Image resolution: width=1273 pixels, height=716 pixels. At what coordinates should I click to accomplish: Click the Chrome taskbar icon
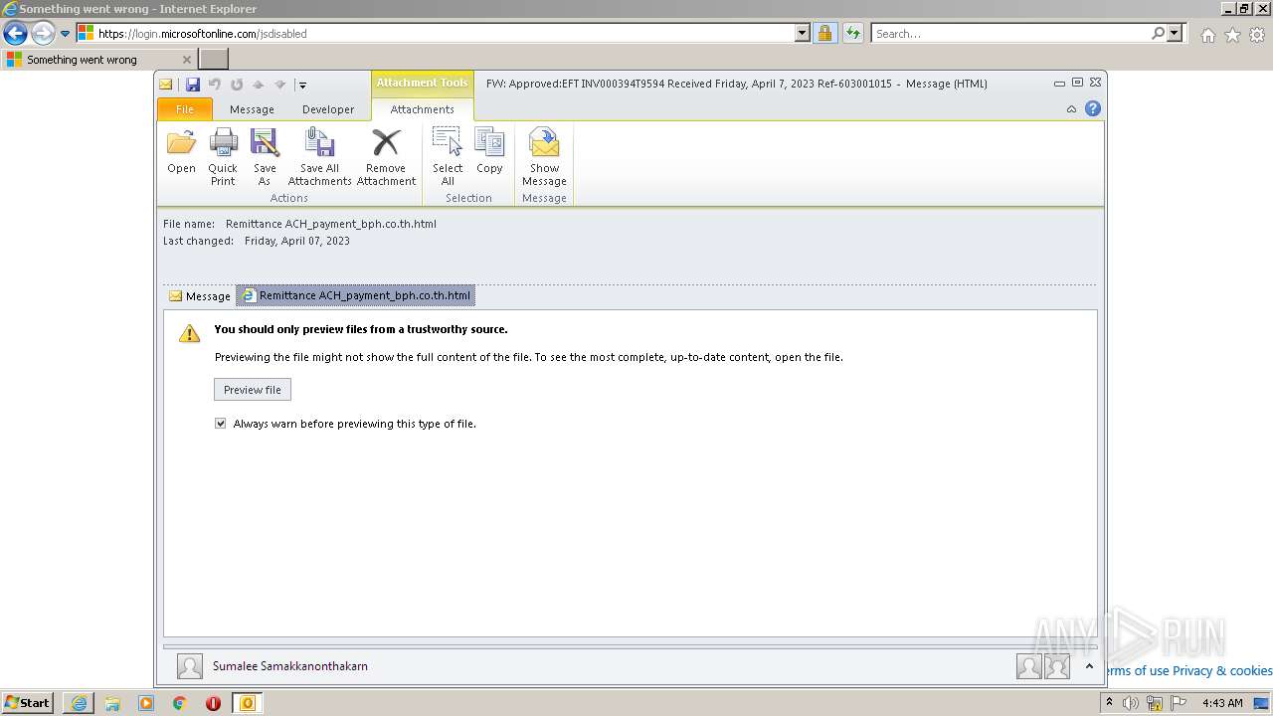tap(180, 703)
